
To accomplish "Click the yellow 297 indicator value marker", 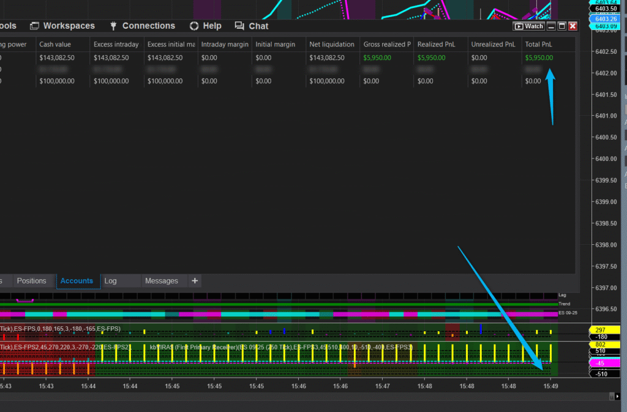I will (x=604, y=330).
